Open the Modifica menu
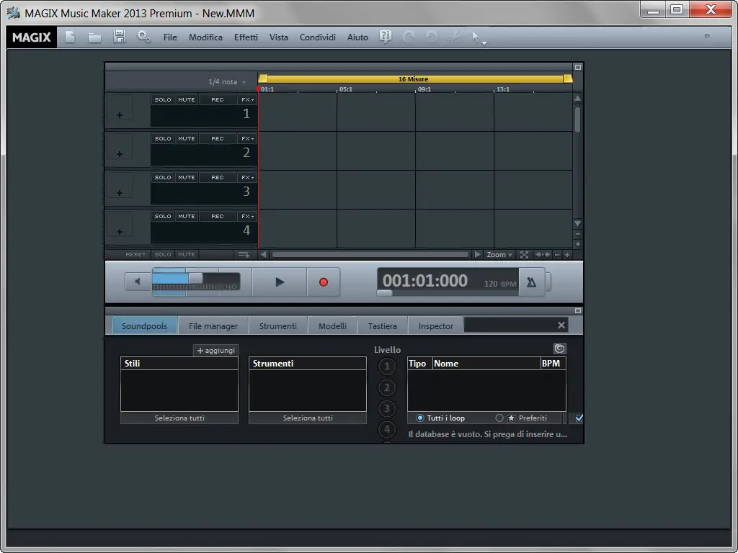 (x=205, y=37)
